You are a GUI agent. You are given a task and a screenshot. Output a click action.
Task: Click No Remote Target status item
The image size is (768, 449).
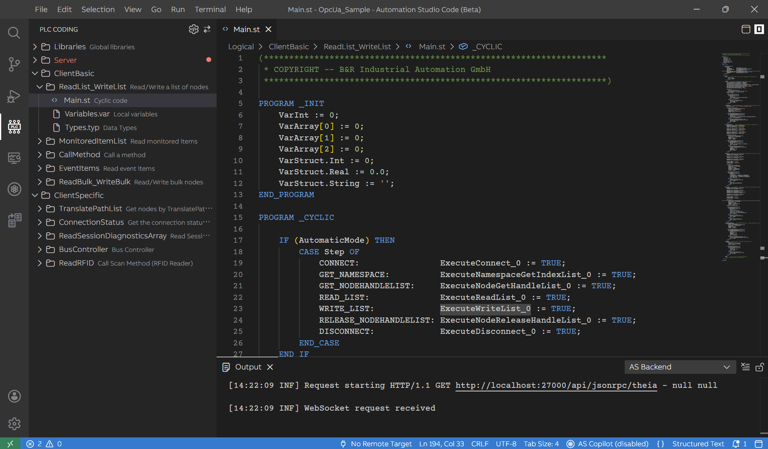[x=376, y=443]
